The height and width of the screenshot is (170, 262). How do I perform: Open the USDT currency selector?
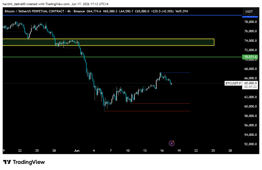point(250,12)
